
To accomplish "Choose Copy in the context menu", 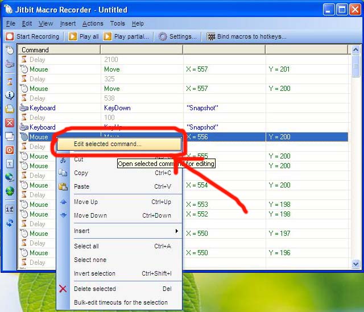I will 119,173.
